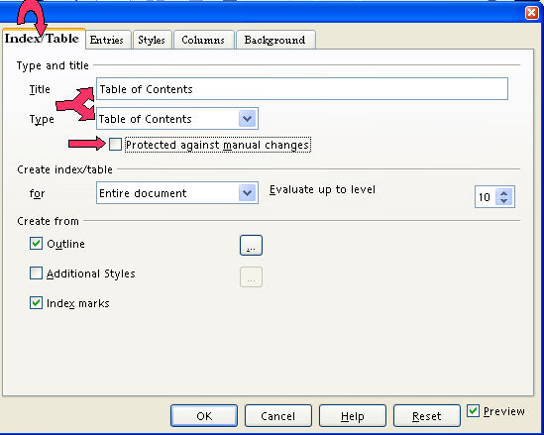This screenshot has width=544, height=435.
Task: Click the Reset button
Action: tap(427, 415)
